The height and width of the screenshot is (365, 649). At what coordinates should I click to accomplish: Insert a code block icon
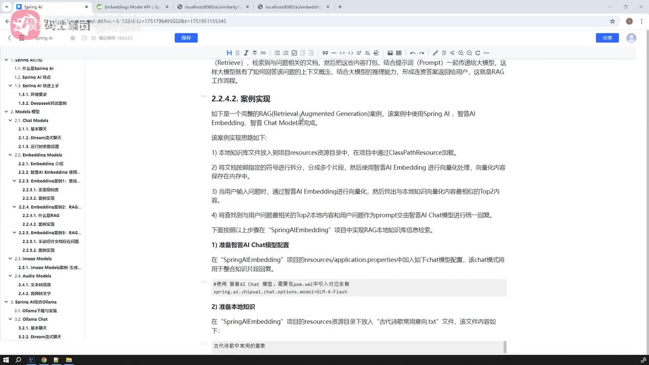point(342,53)
